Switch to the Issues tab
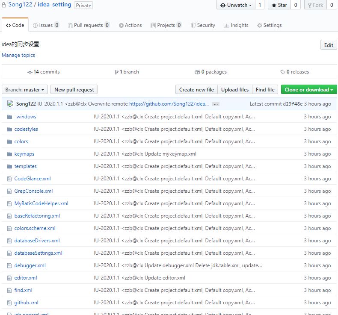The width and height of the screenshot is (338, 315). (46, 25)
